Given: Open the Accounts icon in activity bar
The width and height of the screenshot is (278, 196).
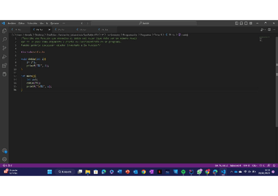Looking at the screenshot, I should tap(4, 151).
